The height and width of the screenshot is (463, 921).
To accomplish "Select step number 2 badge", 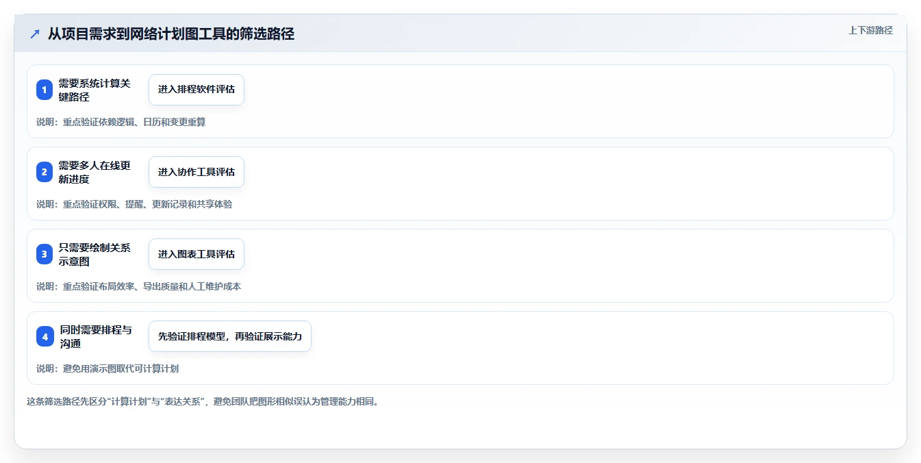I will [45, 172].
